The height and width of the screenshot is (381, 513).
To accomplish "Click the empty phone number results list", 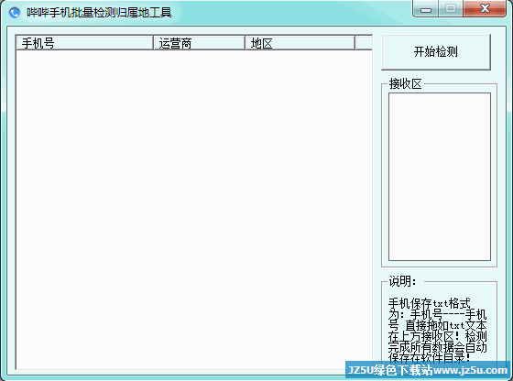I will [x=194, y=210].
